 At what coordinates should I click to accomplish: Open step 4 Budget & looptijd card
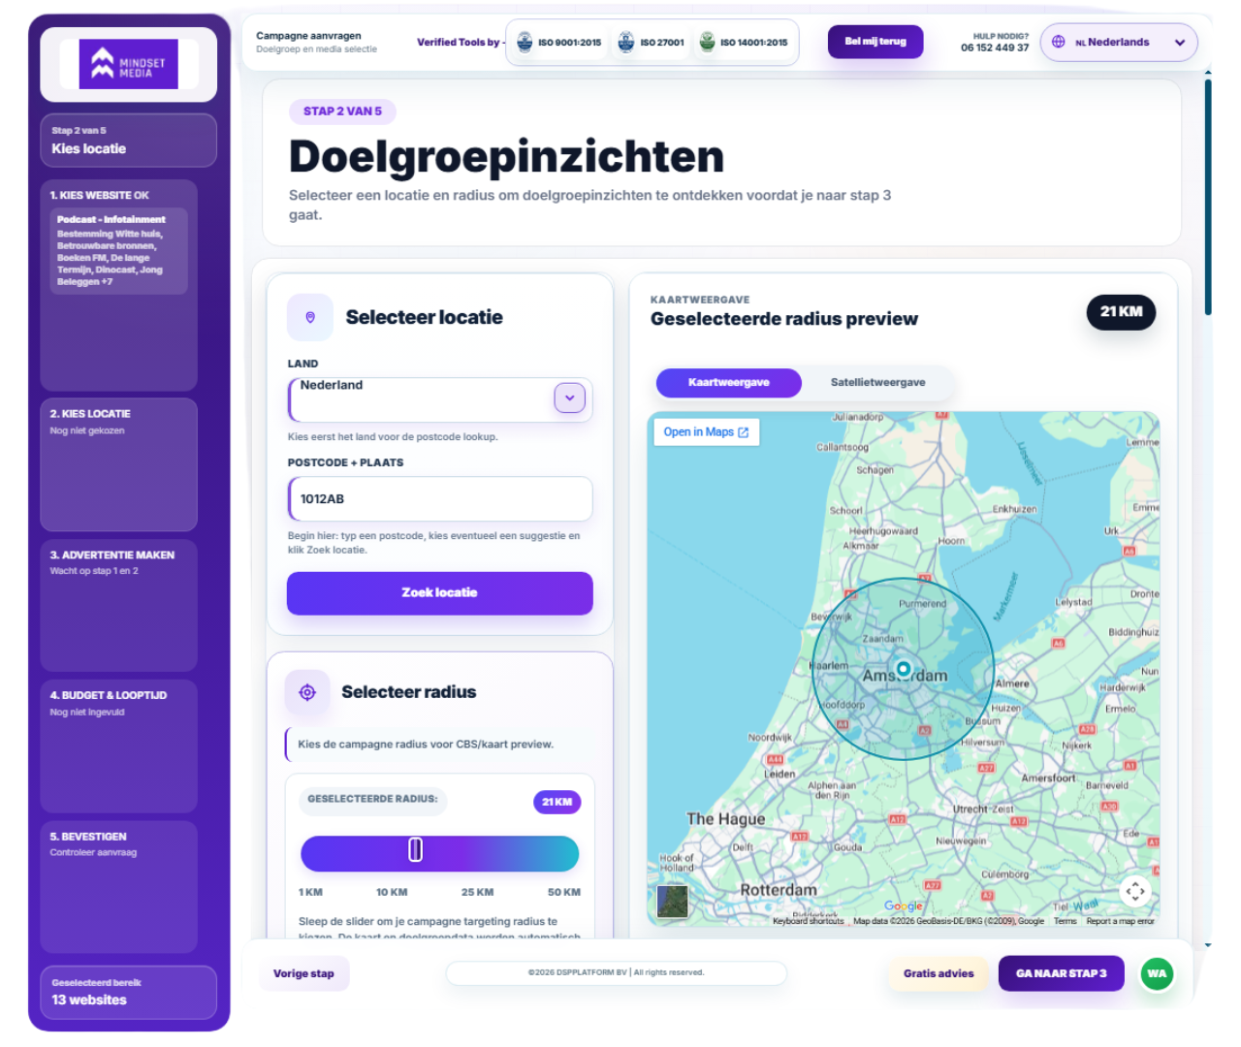[x=119, y=746]
